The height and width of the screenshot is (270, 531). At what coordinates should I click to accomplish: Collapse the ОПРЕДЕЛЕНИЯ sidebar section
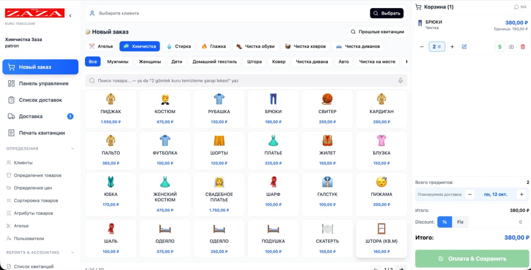[x=73, y=149]
